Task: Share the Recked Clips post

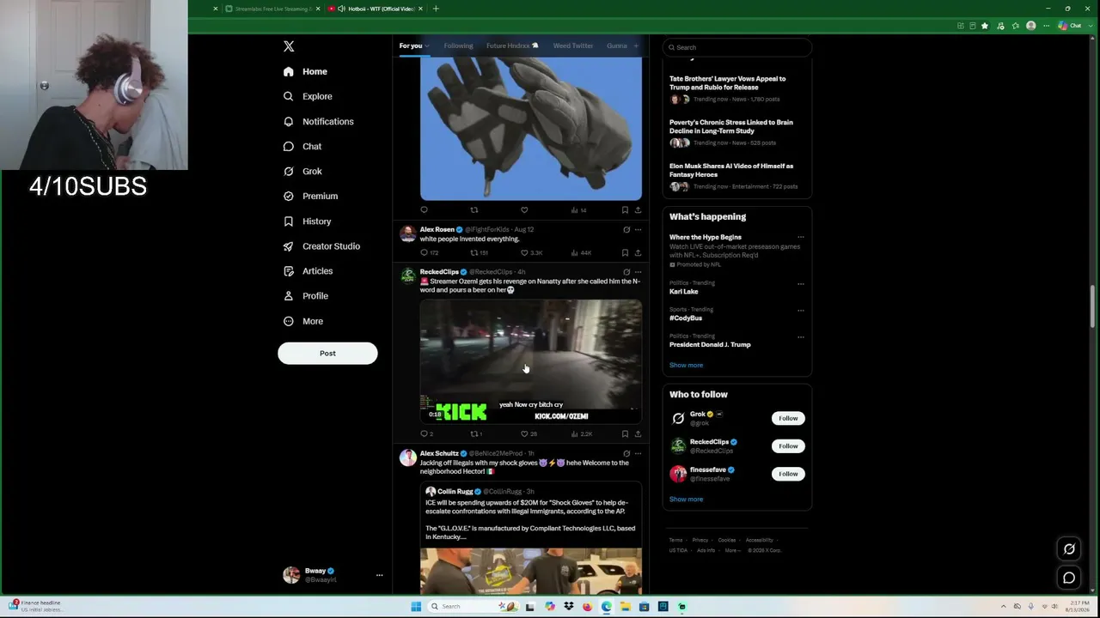Action: pos(638,433)
